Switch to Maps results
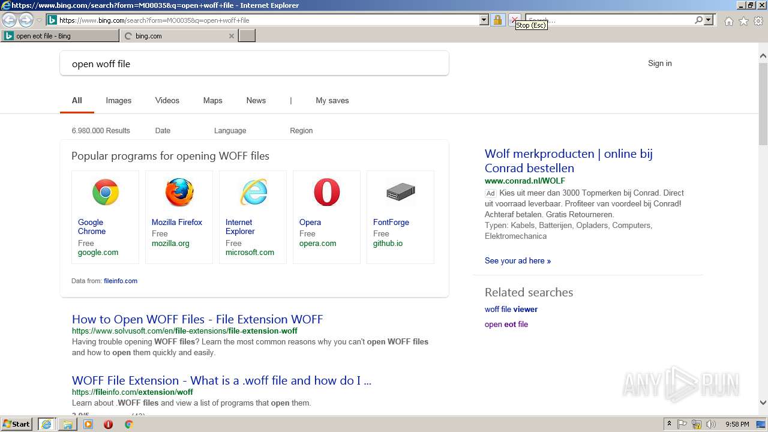The height and width of the screenshot is (432, 768). pos(212,100)
